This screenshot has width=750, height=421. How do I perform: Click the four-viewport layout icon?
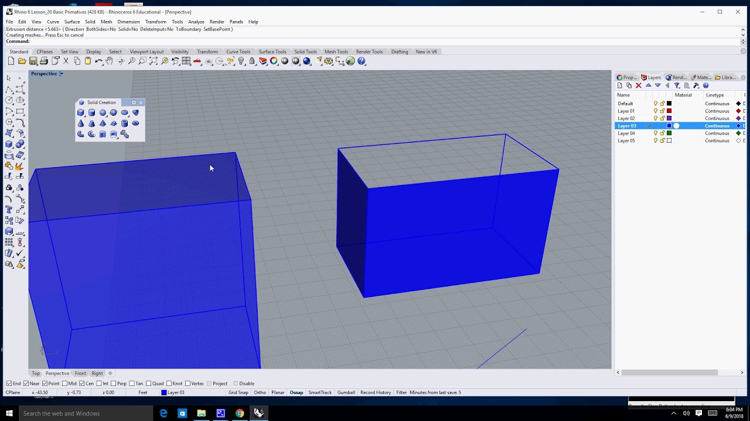point(186,61)
